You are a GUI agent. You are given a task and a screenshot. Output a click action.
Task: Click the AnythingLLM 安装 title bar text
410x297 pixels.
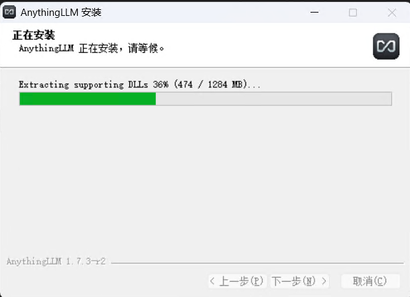61,13
